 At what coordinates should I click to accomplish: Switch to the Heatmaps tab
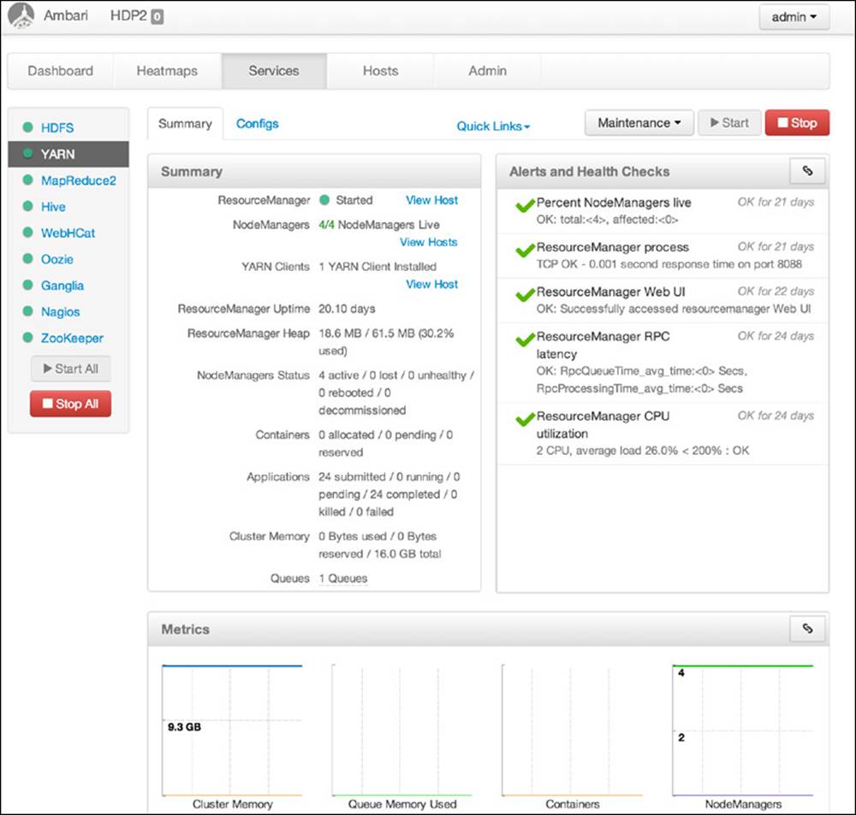[x=167, y=71]
